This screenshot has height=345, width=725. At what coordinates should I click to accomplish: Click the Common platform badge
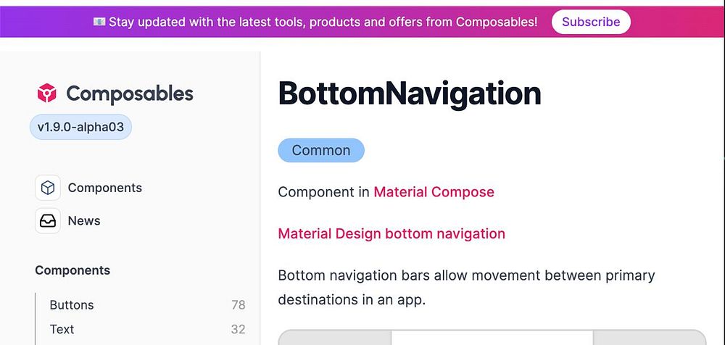[320, 151]
